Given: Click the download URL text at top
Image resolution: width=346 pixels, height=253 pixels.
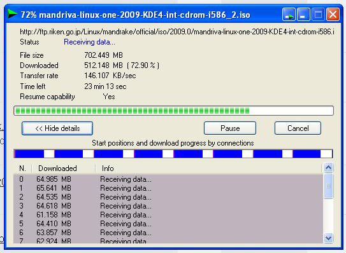Looking at the screenshot, I should click(177, 32).
